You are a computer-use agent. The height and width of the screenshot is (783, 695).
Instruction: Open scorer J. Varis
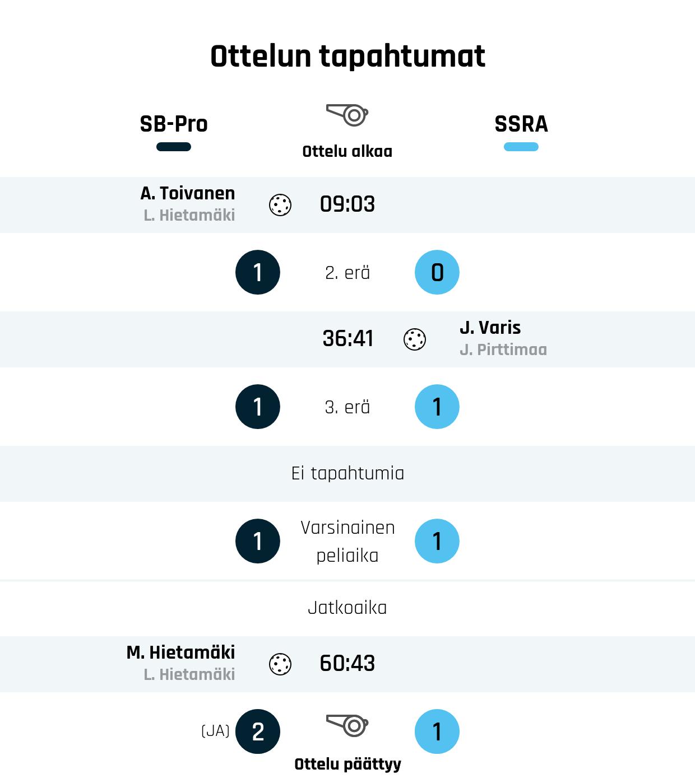point(490,328)
